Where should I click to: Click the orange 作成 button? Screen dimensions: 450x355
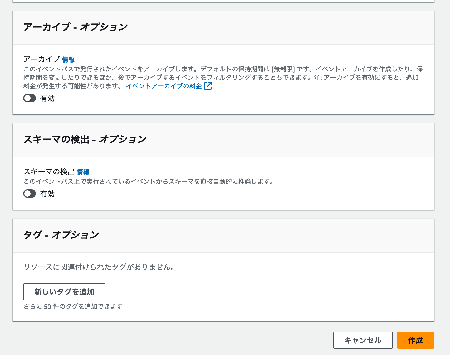pos(415,340)
